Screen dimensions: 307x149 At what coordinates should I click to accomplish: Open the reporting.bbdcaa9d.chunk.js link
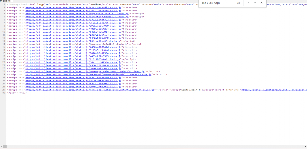[77, 17]
